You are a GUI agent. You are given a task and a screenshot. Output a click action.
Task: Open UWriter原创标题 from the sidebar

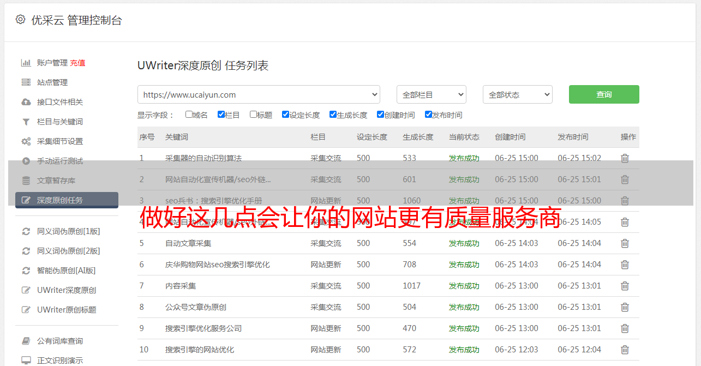click(67, 310)
